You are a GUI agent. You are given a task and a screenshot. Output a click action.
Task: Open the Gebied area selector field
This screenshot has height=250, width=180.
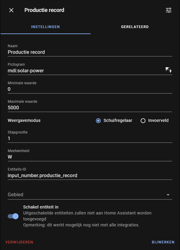point(90,194)
